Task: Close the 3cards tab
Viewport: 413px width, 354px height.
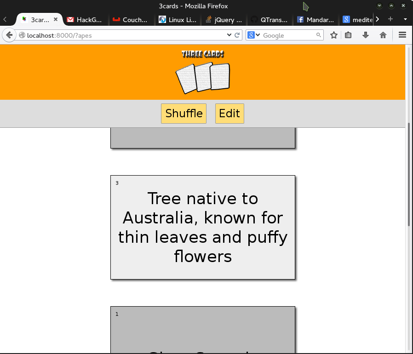Action: (56, 19)
